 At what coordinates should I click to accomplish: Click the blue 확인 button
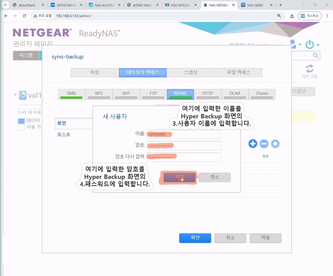coord(195,238)
